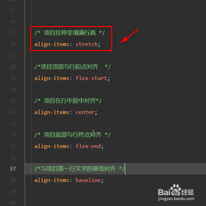Click the align-items property on line 26
206x206 pixels.
coord(52,44)
